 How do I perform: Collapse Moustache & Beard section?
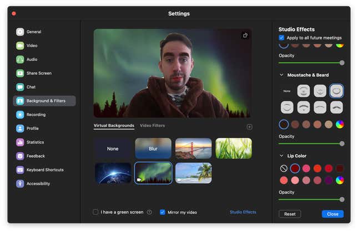(281, 75)
